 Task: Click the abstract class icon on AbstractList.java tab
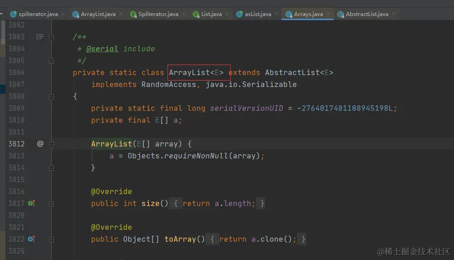340,14
